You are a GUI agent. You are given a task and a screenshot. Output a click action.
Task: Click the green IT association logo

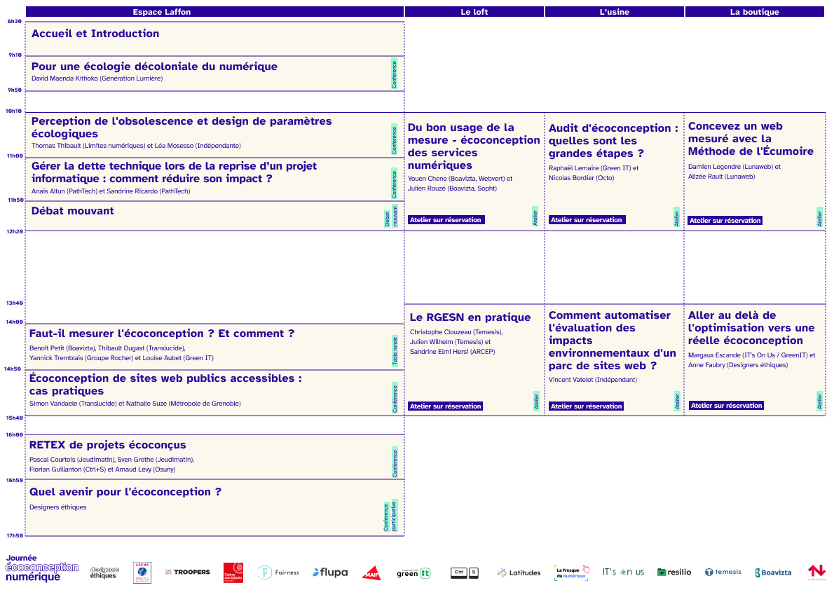[x=413, y=573]
